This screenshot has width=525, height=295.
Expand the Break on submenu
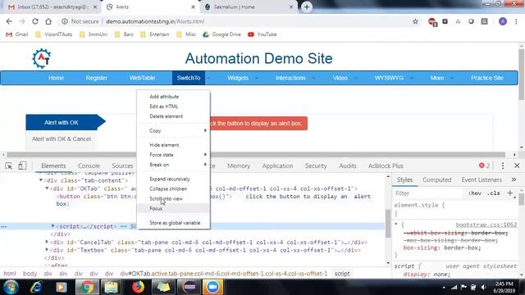tap(173, 165)
